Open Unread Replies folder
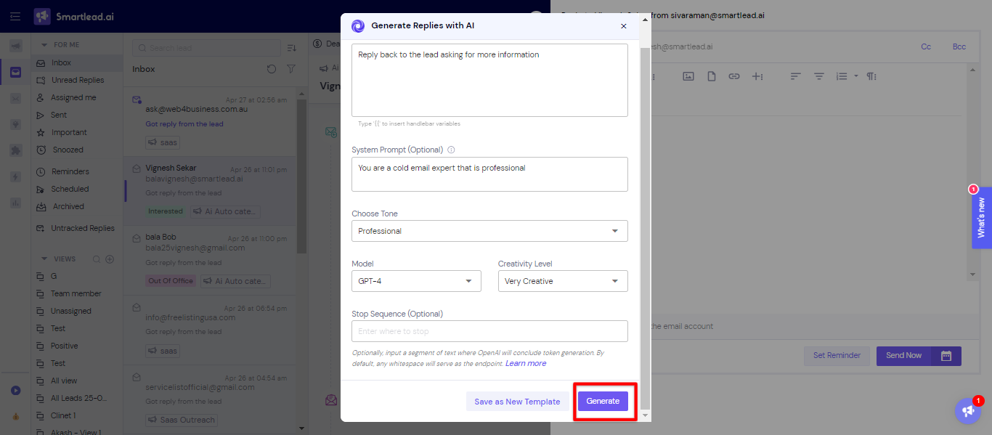 [76, 80]
